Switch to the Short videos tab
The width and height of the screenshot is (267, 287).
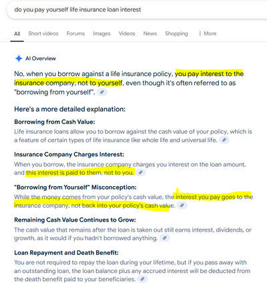coord(43,33)
